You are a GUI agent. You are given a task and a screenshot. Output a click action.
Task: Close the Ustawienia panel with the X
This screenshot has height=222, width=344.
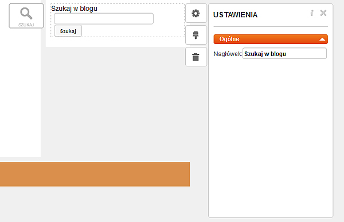pyautogui.click(x=323, y=13)
